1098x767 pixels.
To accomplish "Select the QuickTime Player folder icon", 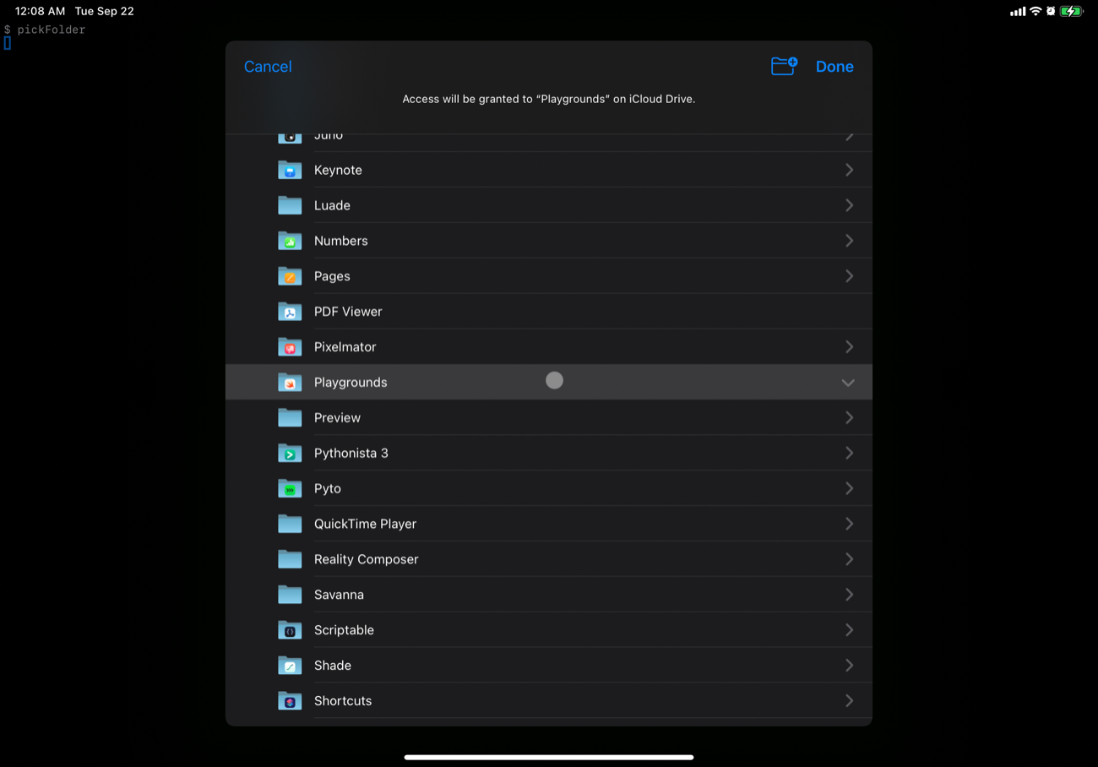I will click(290, 525).
